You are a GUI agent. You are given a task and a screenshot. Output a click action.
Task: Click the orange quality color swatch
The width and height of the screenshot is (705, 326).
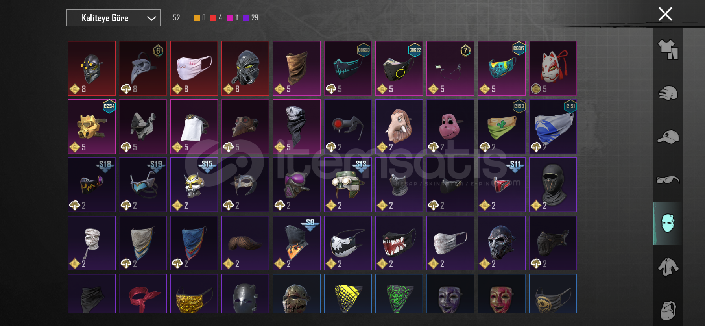(x=197, y=18)
